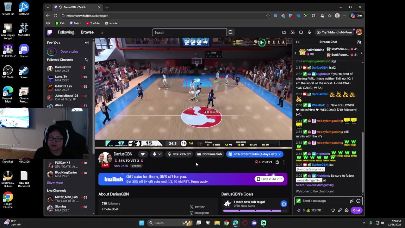405x228 pixels.
Task: Open the Twitter social link
Action: point(197,207)
